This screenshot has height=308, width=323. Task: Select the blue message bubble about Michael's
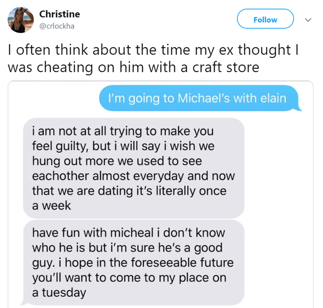(x=199, y=98)
